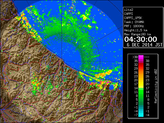Click the "ilts2" label in info box
Viewport: 164px width, 123px height.
pos(129,10)
